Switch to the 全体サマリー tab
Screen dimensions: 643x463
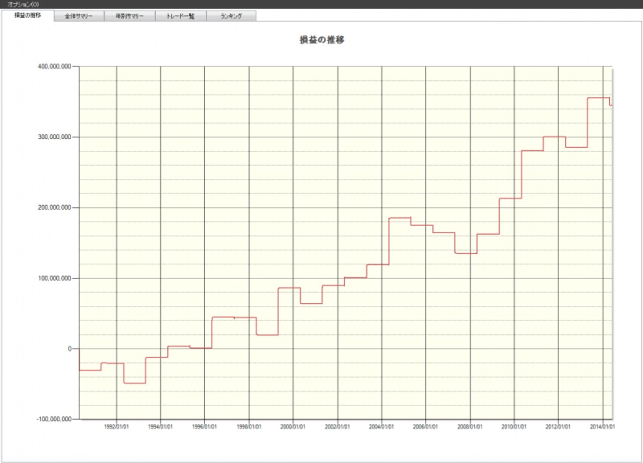pyautogui.click(x=79, y=16)
